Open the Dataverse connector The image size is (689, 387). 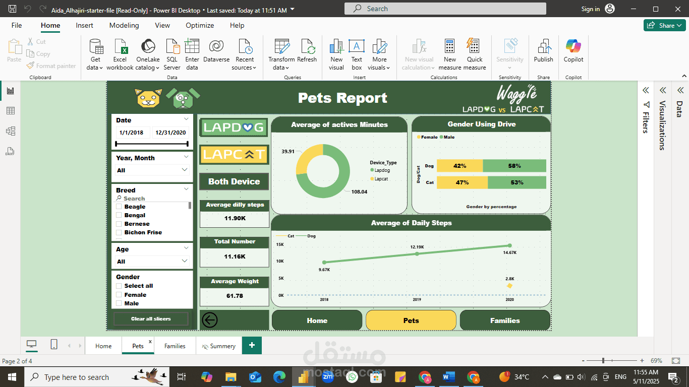(216, 50)
